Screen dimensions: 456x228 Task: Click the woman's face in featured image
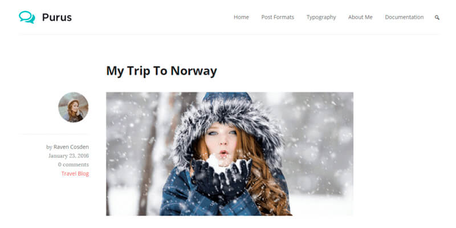click(221, 142)
